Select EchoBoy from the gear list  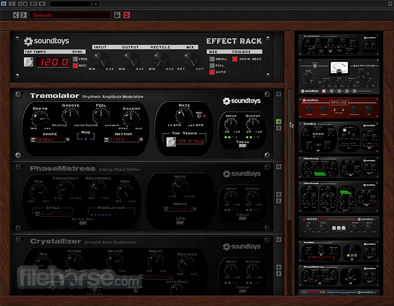click(x=339, y=138)
